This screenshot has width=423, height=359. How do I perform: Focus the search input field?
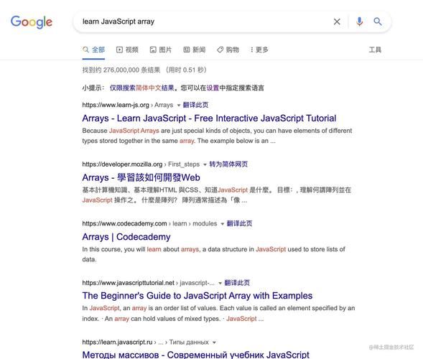click(x=205, y=22)
